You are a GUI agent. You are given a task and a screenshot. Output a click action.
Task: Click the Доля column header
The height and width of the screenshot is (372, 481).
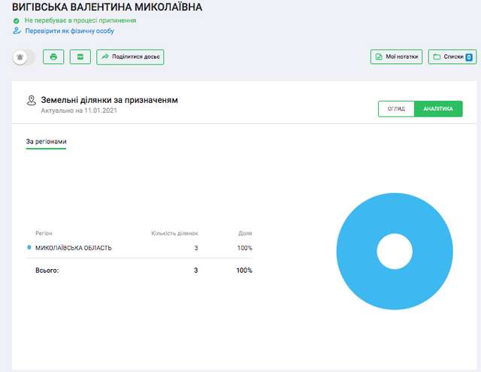click(x=245, y=233)
